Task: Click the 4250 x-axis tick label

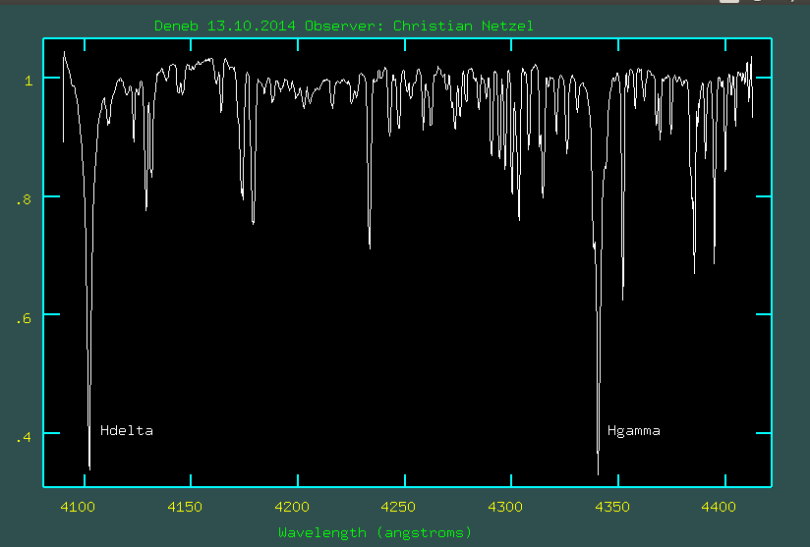Action: (x=398, y=507)
